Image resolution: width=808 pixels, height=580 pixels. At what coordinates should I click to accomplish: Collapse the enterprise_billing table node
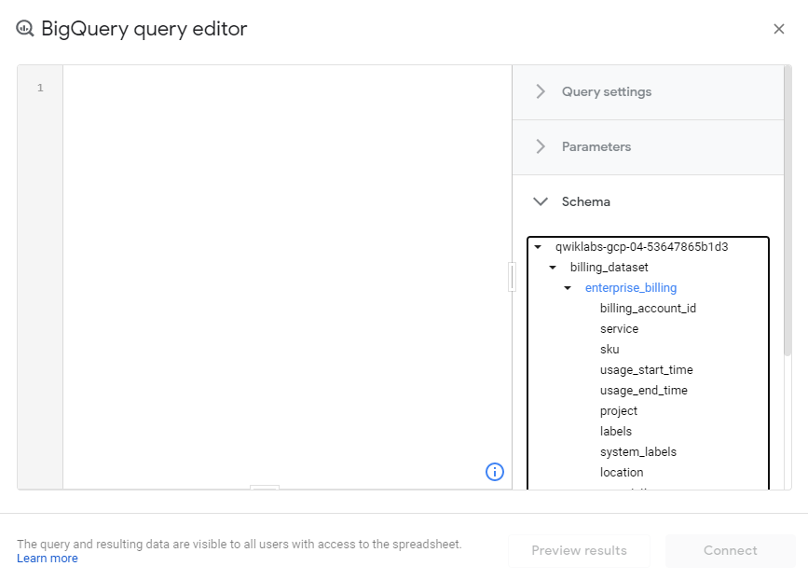[x=568, y=288]
